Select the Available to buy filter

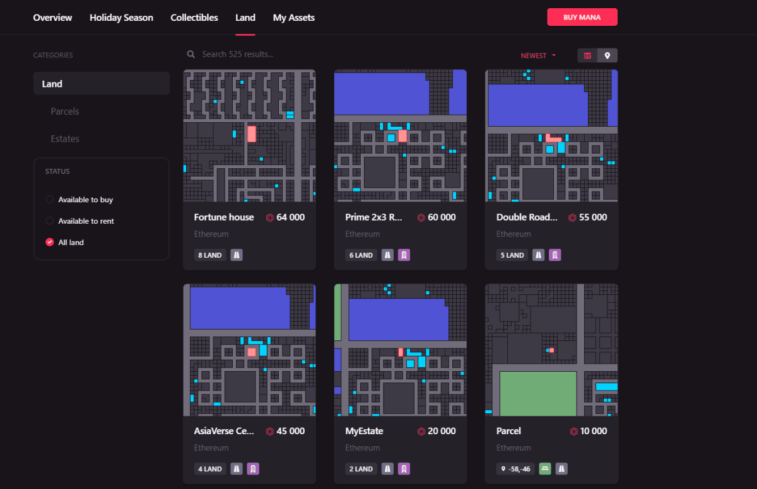[49, 199]
